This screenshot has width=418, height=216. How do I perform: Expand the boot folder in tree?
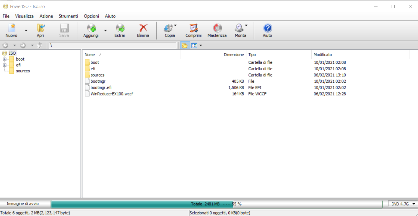coord(4,59)
